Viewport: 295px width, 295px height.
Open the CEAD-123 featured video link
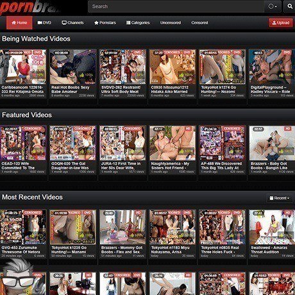click(x=18, y=165)
